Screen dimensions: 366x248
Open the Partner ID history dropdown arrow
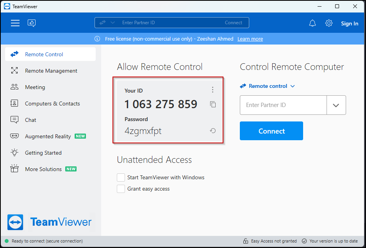(336, 105)
